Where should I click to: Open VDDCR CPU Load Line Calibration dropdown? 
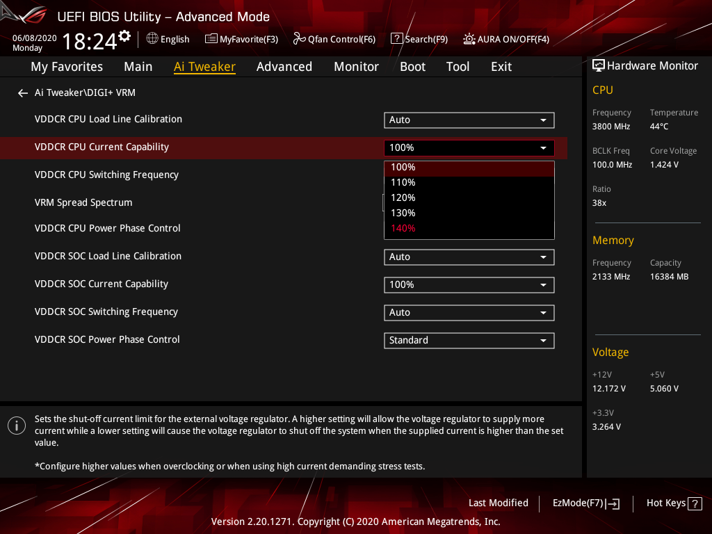(x=469, y=120)
